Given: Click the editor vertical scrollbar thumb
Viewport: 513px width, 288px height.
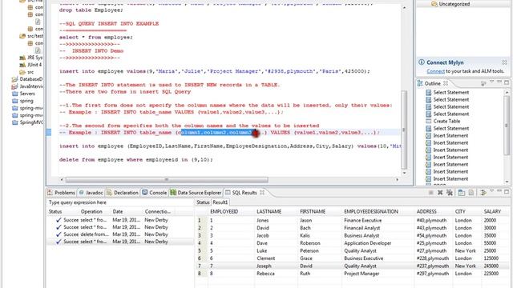Looking at the screenshot, I should click(x=404, y=130).
